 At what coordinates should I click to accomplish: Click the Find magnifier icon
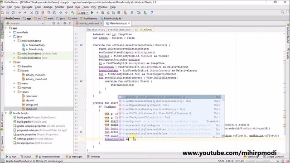(x=49, y=13)
